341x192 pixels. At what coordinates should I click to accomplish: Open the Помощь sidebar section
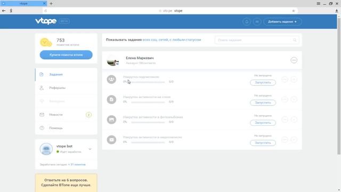tap(66, 128)
